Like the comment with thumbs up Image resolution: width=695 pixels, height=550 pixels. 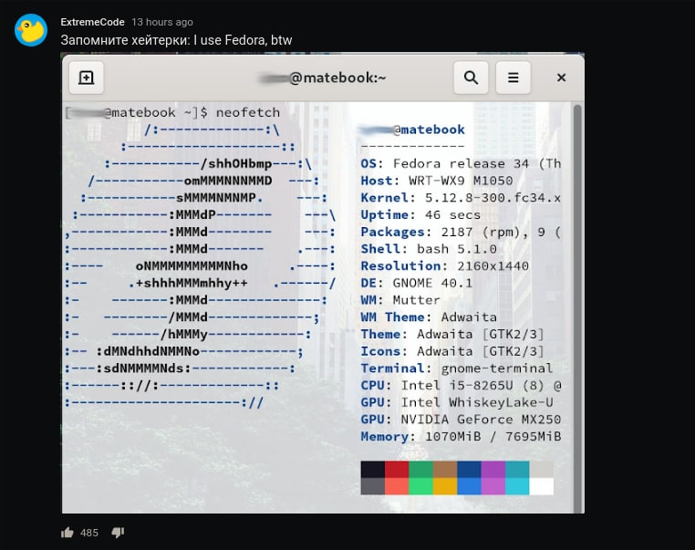tap(67, 533)
